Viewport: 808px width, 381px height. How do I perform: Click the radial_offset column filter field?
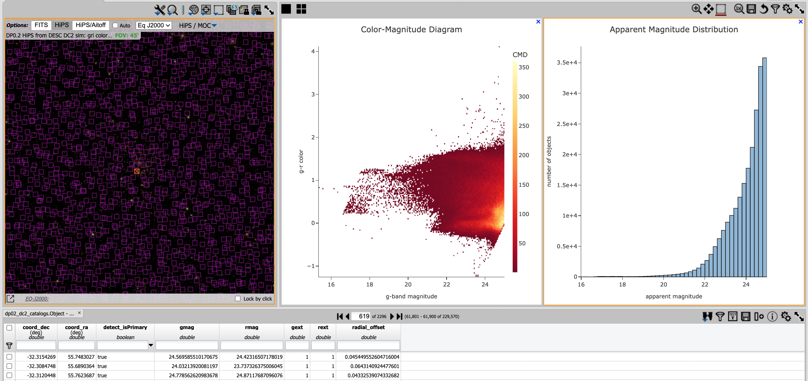click(368, 345)
